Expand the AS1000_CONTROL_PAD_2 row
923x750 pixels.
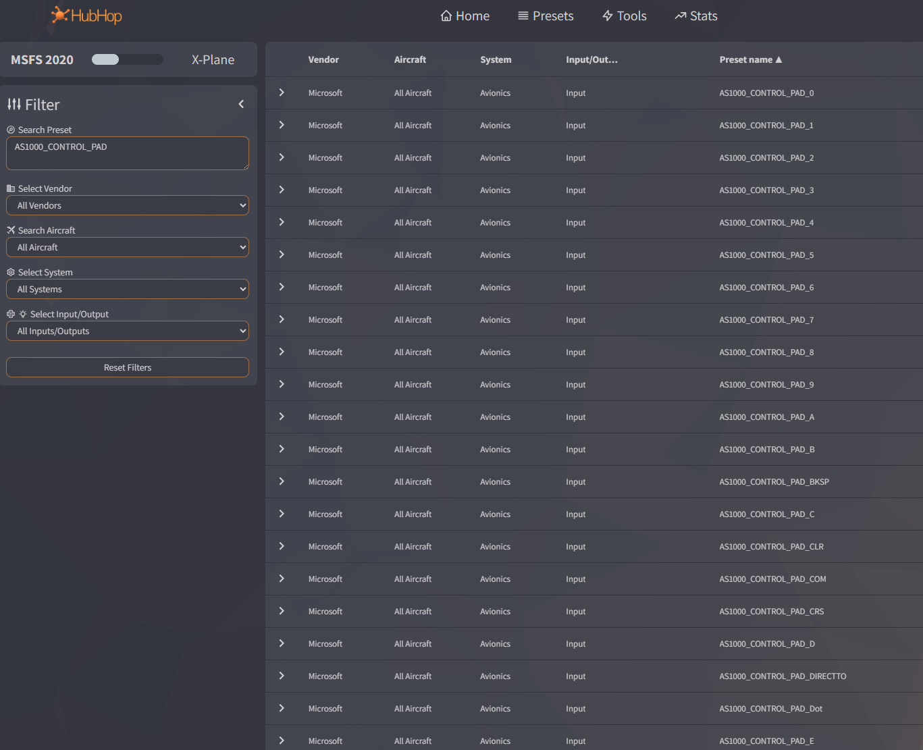pyautogui.click(x=282, y=157)
